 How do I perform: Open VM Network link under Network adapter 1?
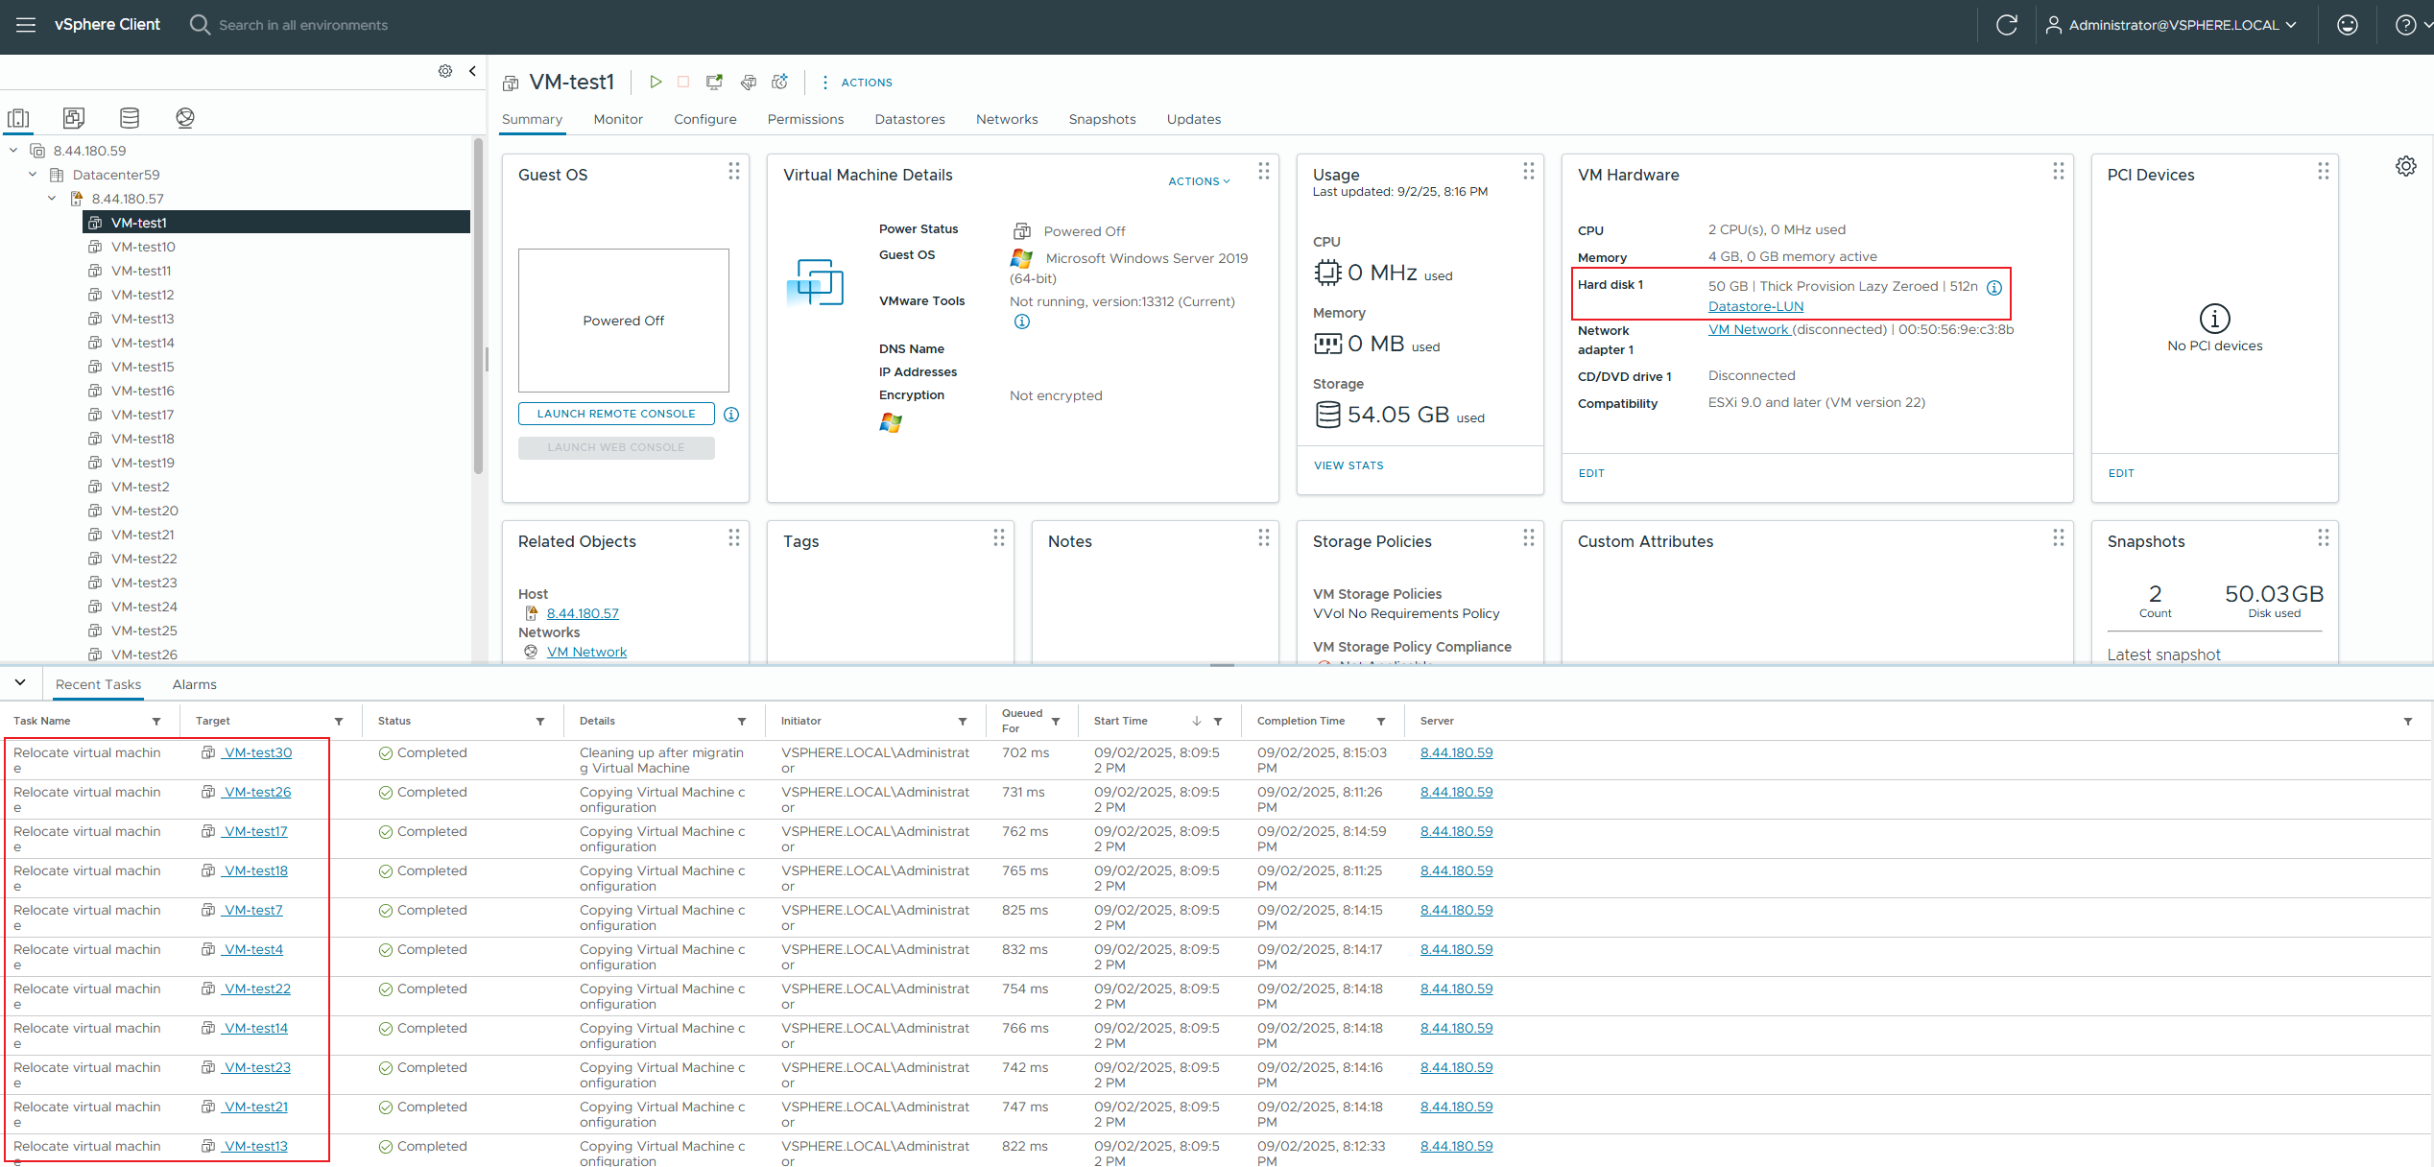(x=1749, y=329)
